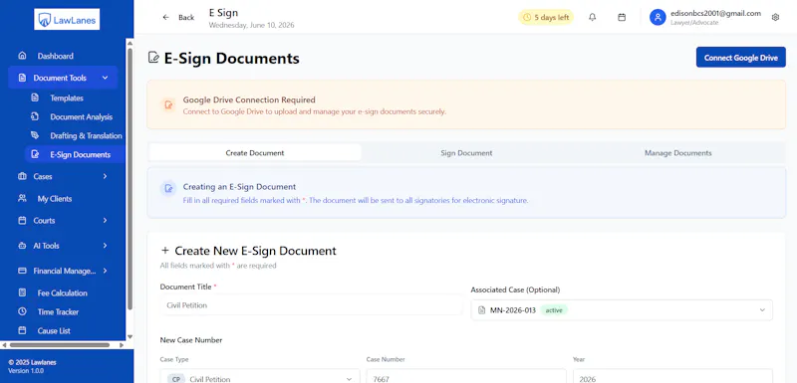Image resolution: width=797 pixels, height=383 pixels.
Task: Open the Associated Case dropdown
Action: point(622,310)
